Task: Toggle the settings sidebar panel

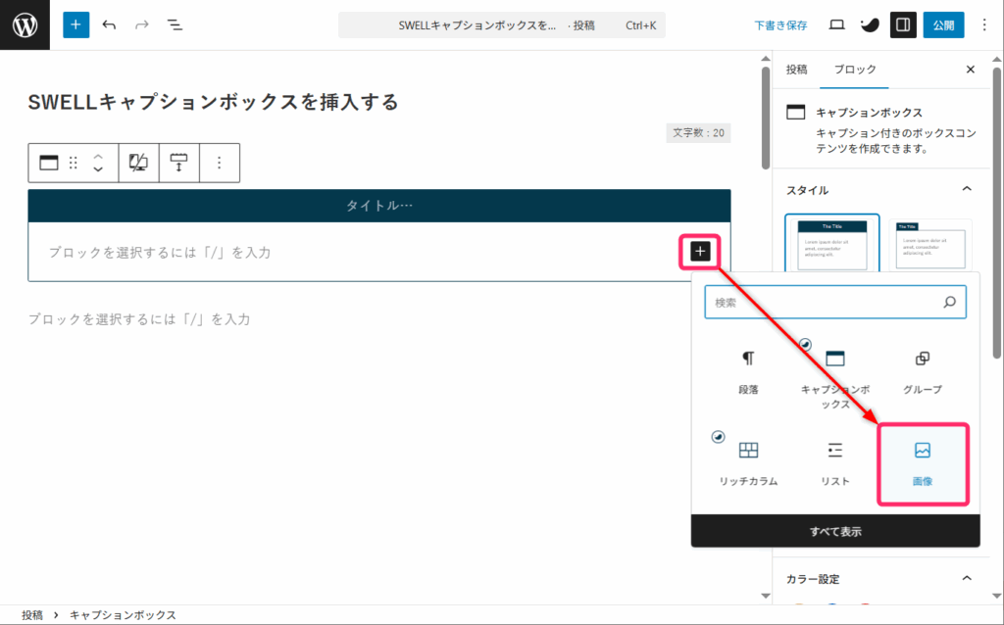Action: [x=903, y=24]
